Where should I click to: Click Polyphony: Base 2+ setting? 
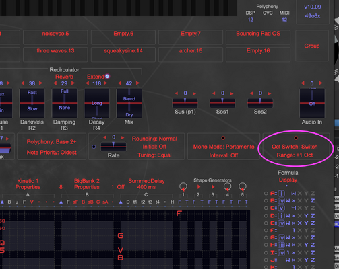51,142
